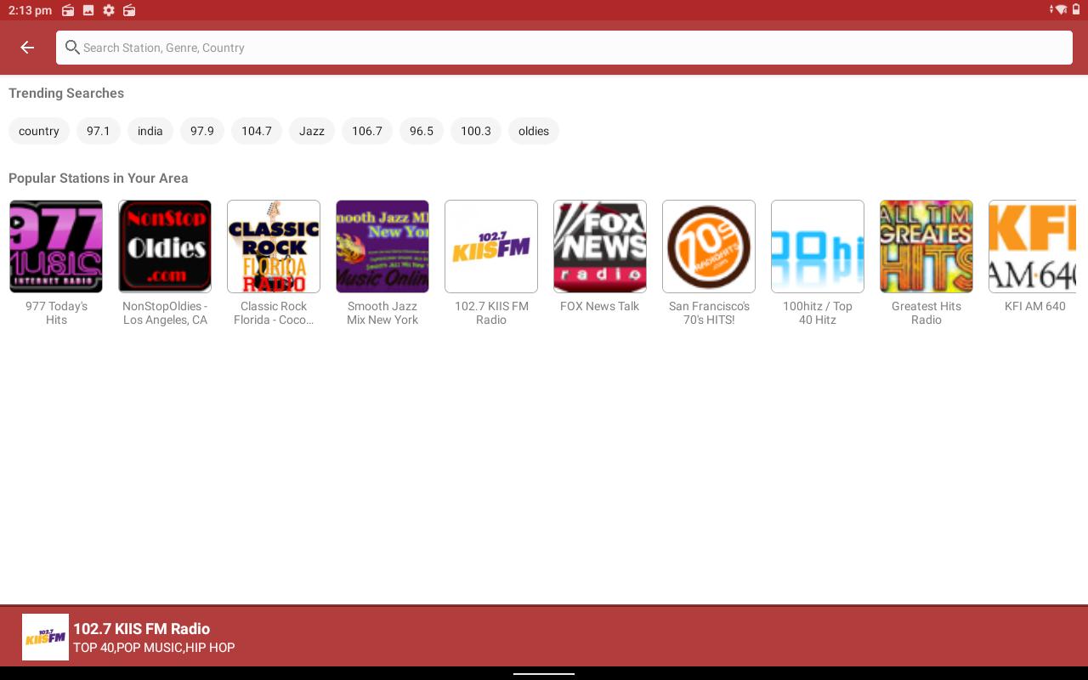Open NonStop Oldies station logo
The width and height of the screenshot is (1088, 680).
click(x=165, y=246)
